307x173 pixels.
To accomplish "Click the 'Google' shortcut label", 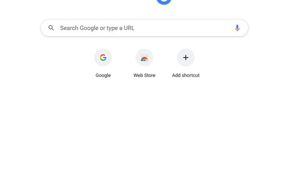I will (x=103, y=75).
